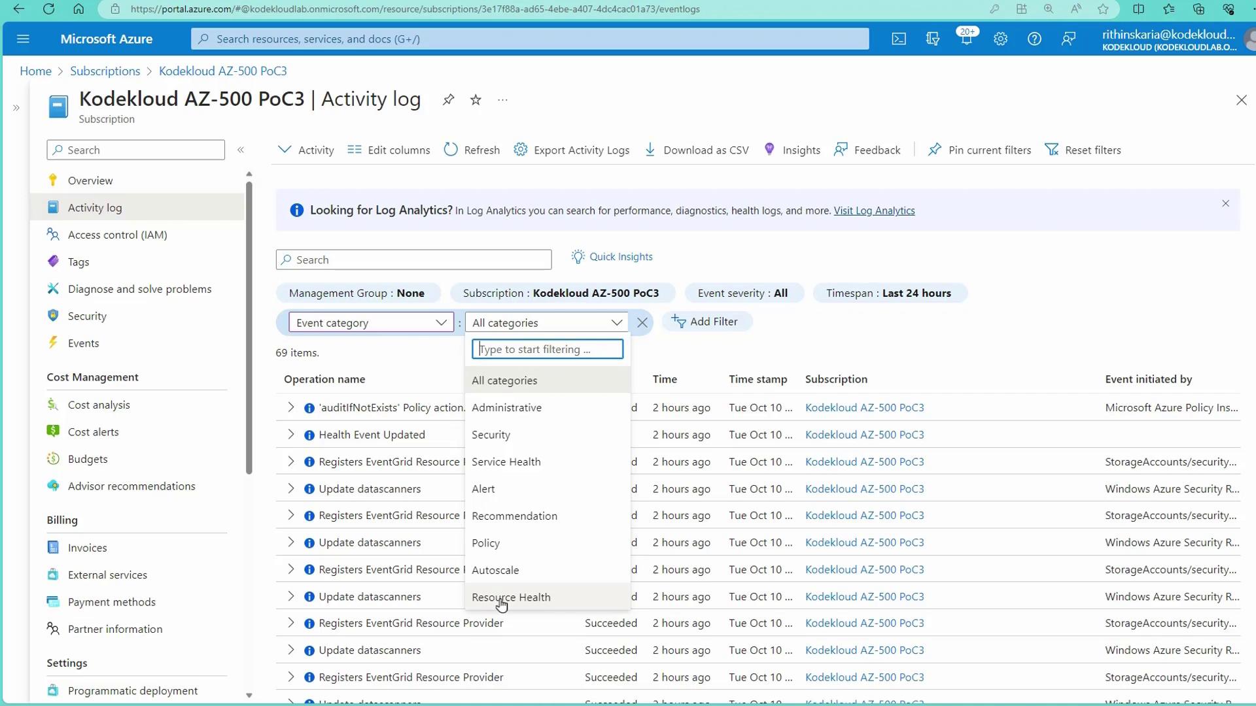Open portal settings gear icon
This screenshot has height=706, width=1256.
1000,39
